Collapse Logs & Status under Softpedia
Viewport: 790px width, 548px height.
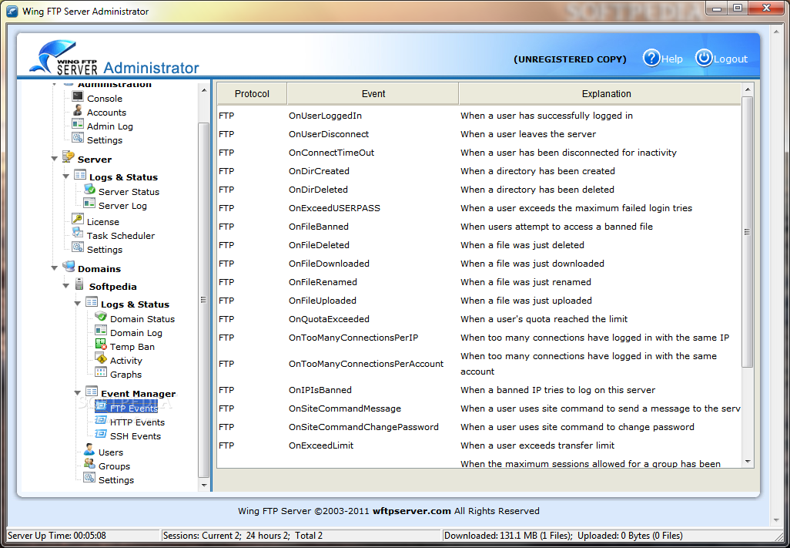(x=78, y=304)
